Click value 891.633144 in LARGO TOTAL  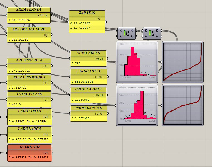[84, 82]
